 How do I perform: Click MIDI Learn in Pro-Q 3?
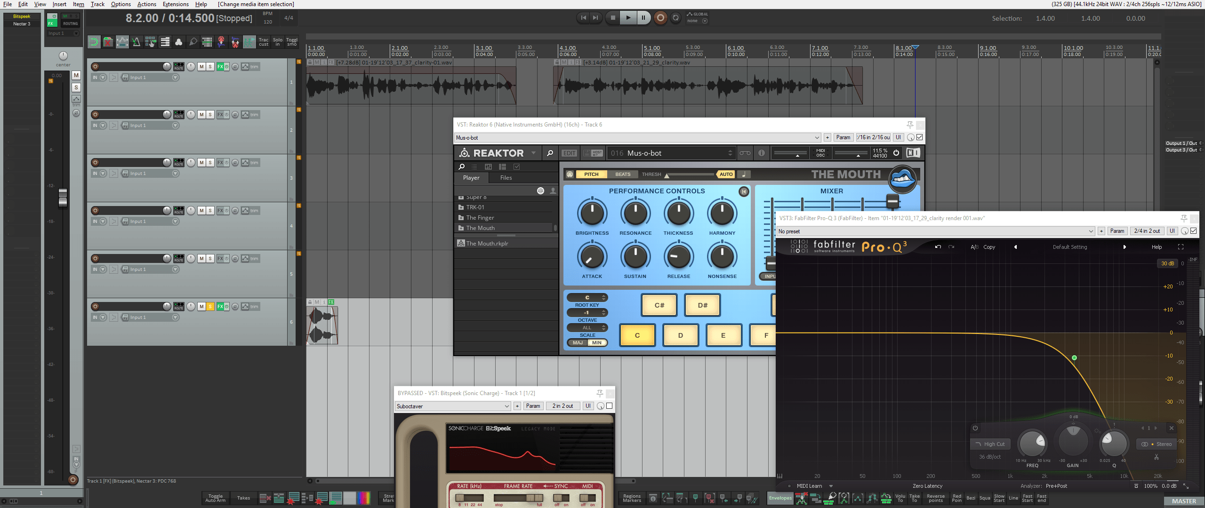pyautogui.click(x=809, y=486)
